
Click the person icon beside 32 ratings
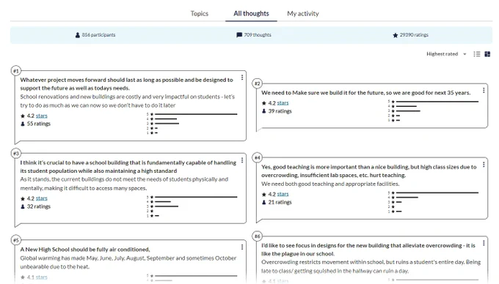pos(23,206)
